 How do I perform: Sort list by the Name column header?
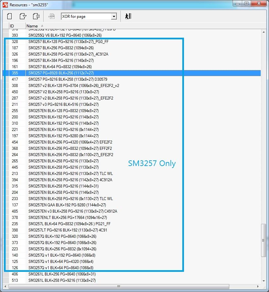tap(32, 26)
